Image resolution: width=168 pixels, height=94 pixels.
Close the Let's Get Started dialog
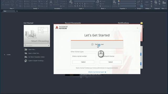tap(137, 28)
